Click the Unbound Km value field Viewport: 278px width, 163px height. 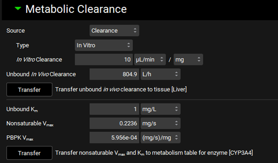[x=114, y=109]
